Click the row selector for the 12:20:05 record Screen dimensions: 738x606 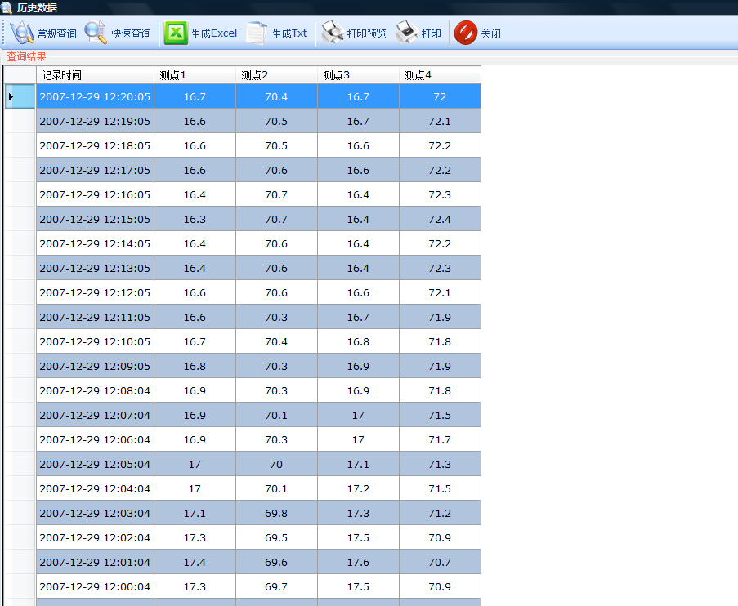click(20, 96)
